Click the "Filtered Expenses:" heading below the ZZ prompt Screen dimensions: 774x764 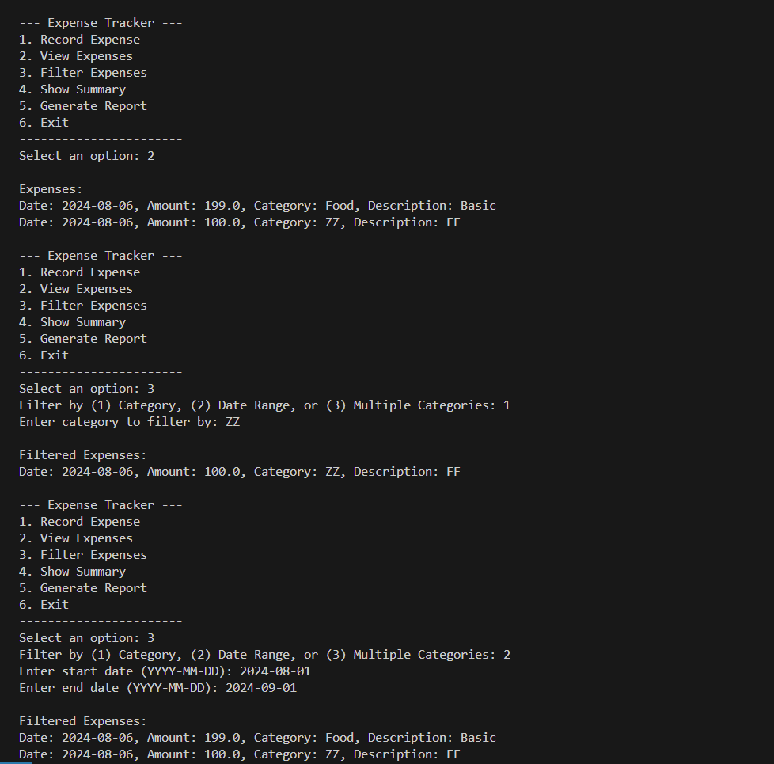tap(83, 455)
